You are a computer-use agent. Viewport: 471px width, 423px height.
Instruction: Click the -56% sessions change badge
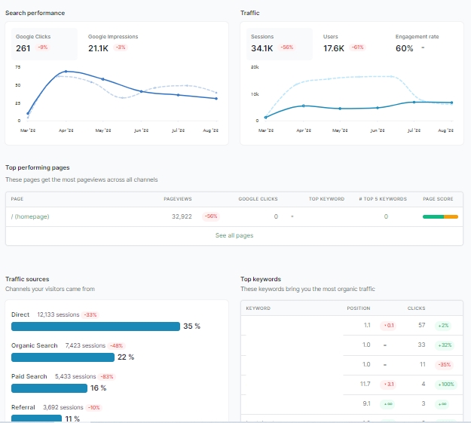287,48
